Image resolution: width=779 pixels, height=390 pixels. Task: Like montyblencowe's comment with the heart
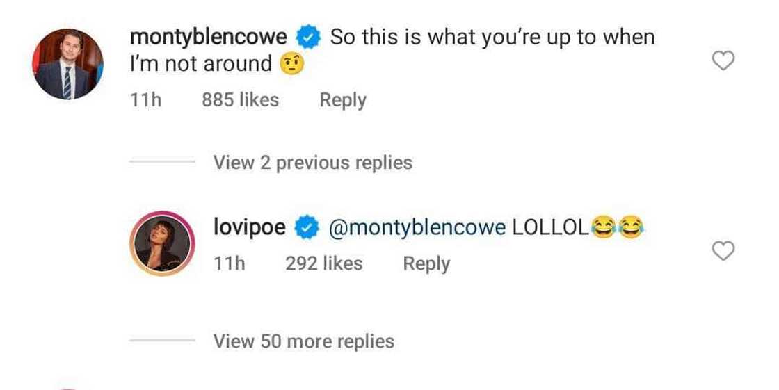coord(724,63)
